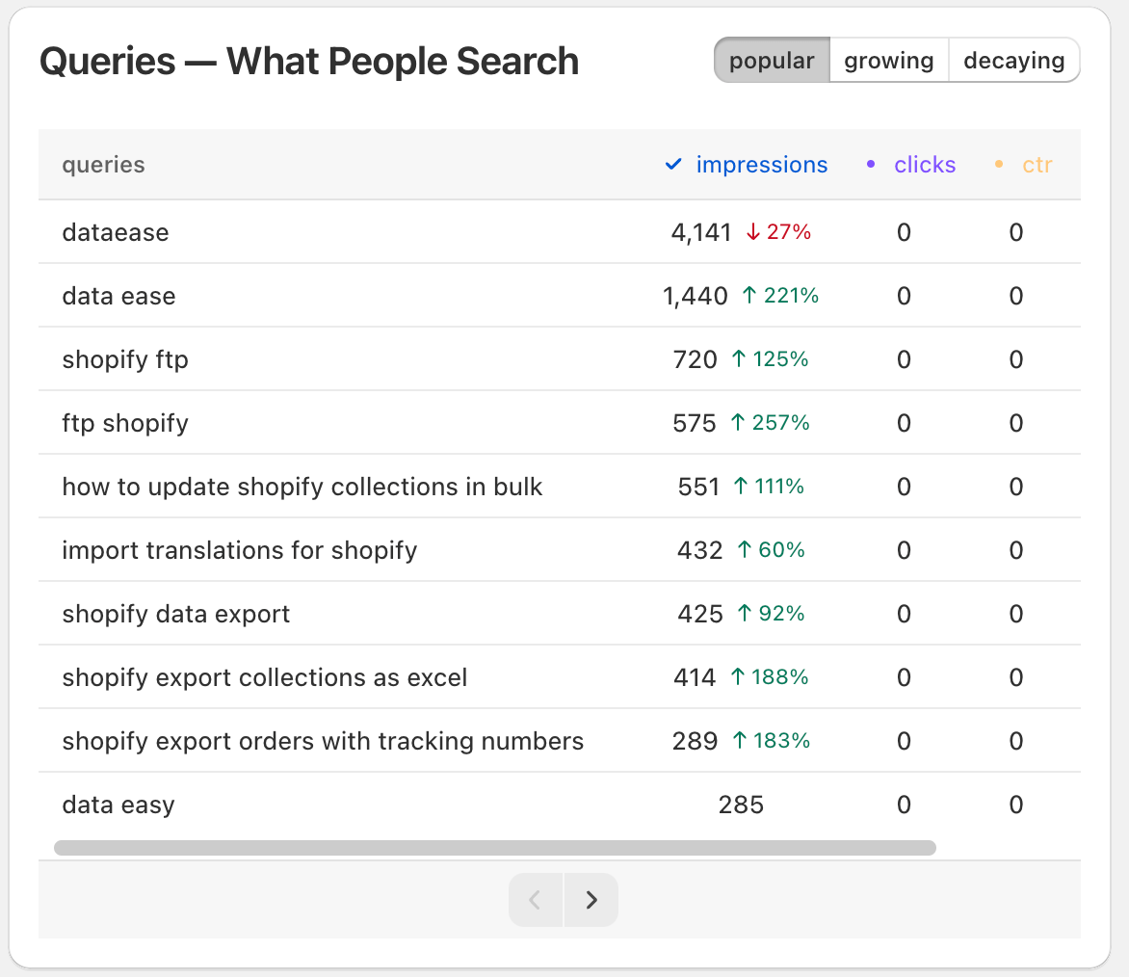Open the dataease query row

116,232
